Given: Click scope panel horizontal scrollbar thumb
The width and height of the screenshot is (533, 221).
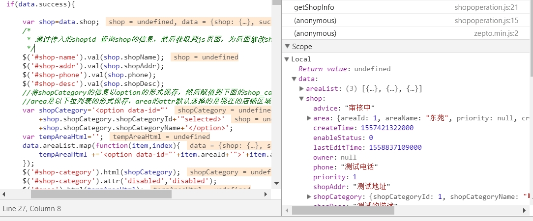Looking at the screenshot, I should point(343,211).
